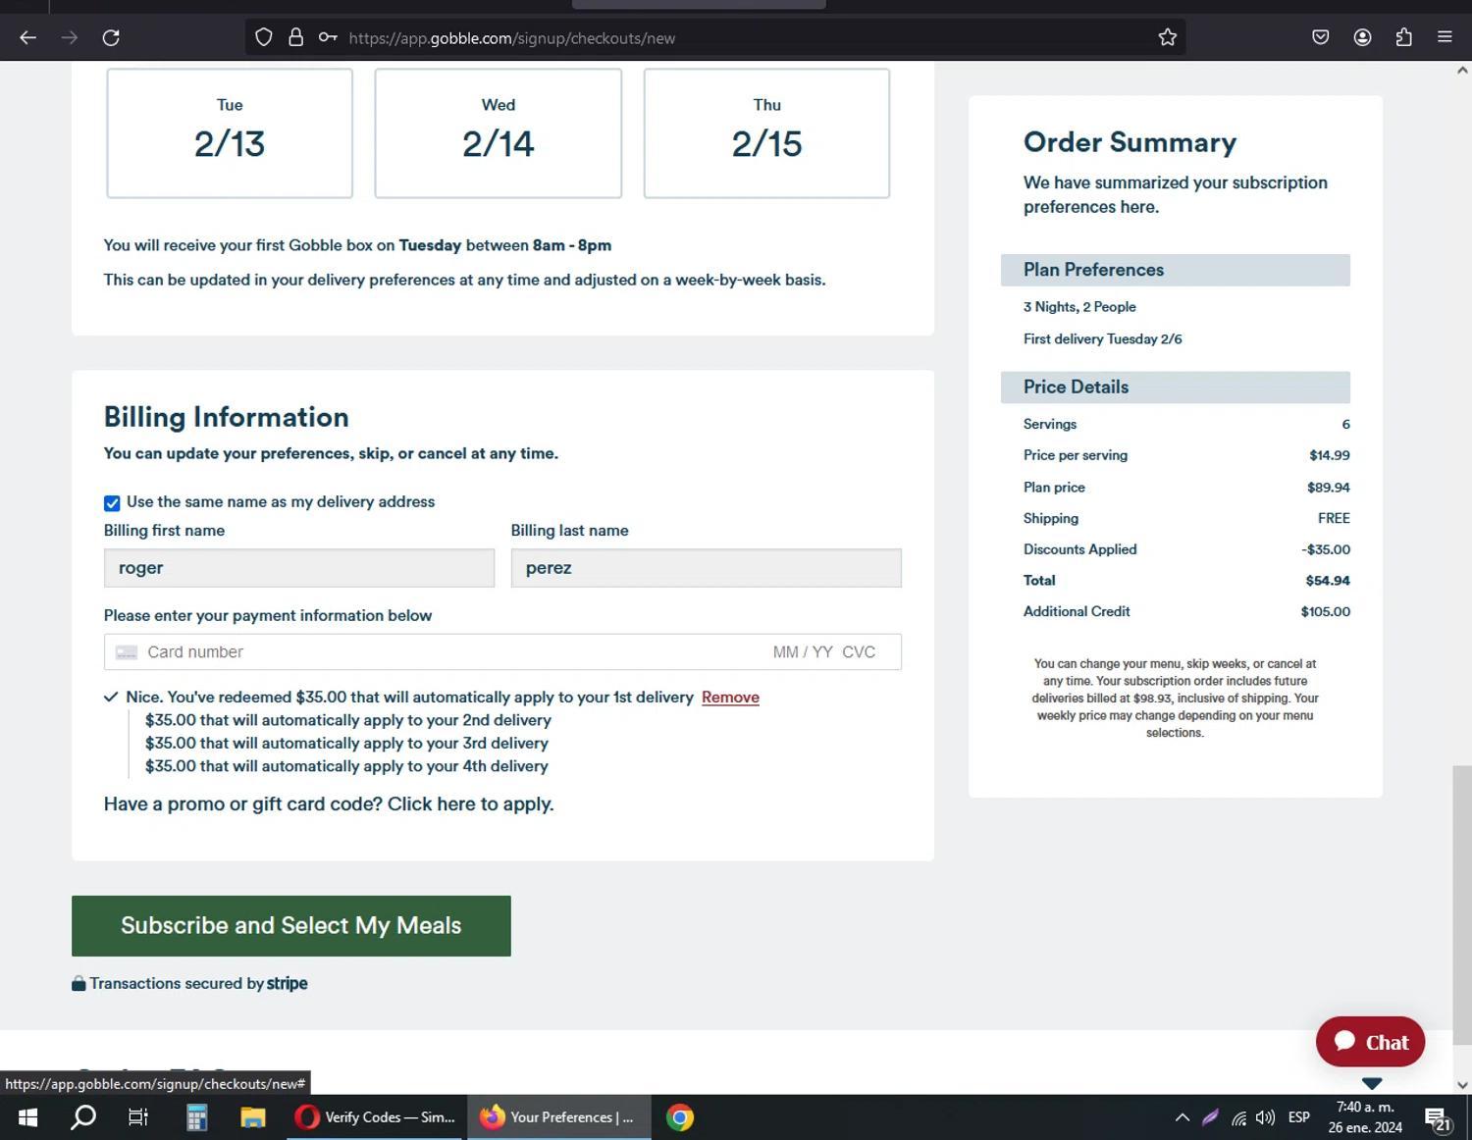Image resolution: width=1472 pixels, height=1140 pixels.
Task: Click the Plan Preferences section header
Action: [x=1176, y=270]
